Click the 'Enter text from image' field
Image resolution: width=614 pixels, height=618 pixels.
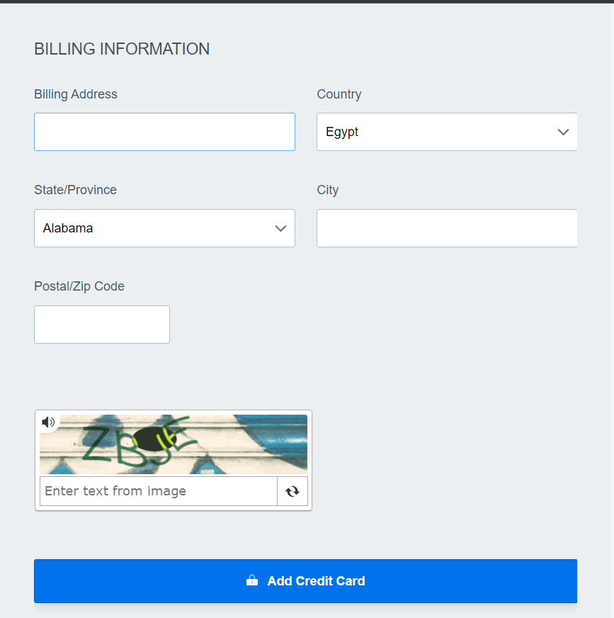(x=159, y=491)
